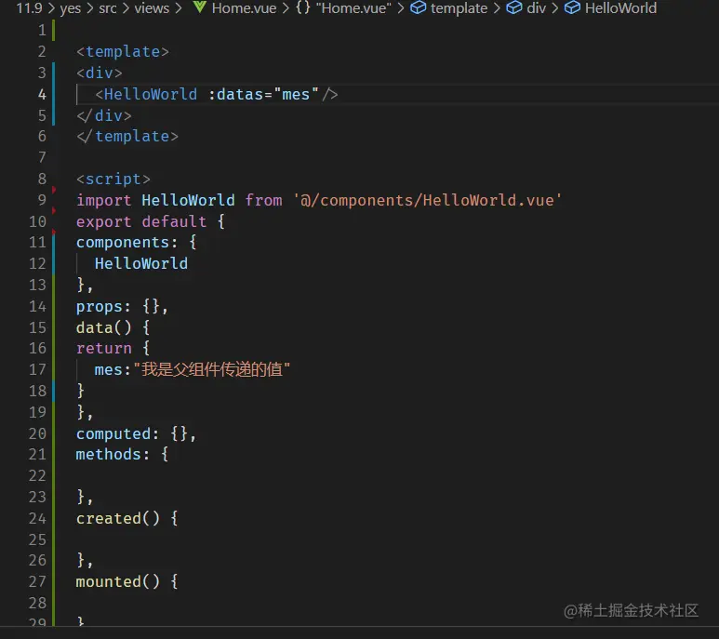Select "Home.vue" module breadcrumb
The height and width of the screenshot is (639, 719).
[x=353, y=8]
